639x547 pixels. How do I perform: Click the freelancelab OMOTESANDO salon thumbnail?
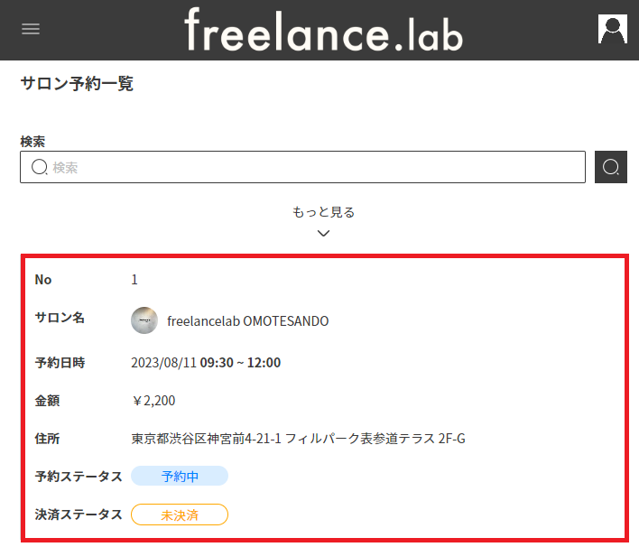144,320
